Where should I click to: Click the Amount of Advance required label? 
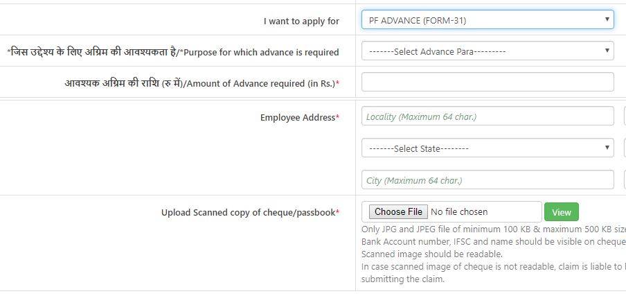click(x=202, y=83)
